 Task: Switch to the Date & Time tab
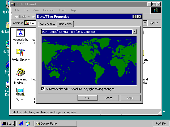[48, 24]
